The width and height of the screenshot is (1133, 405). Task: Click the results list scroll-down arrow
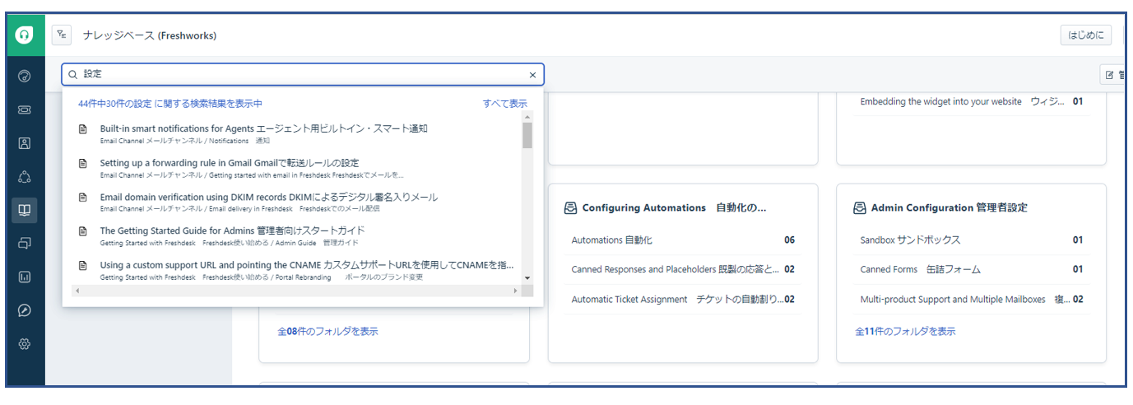point(527,279)
